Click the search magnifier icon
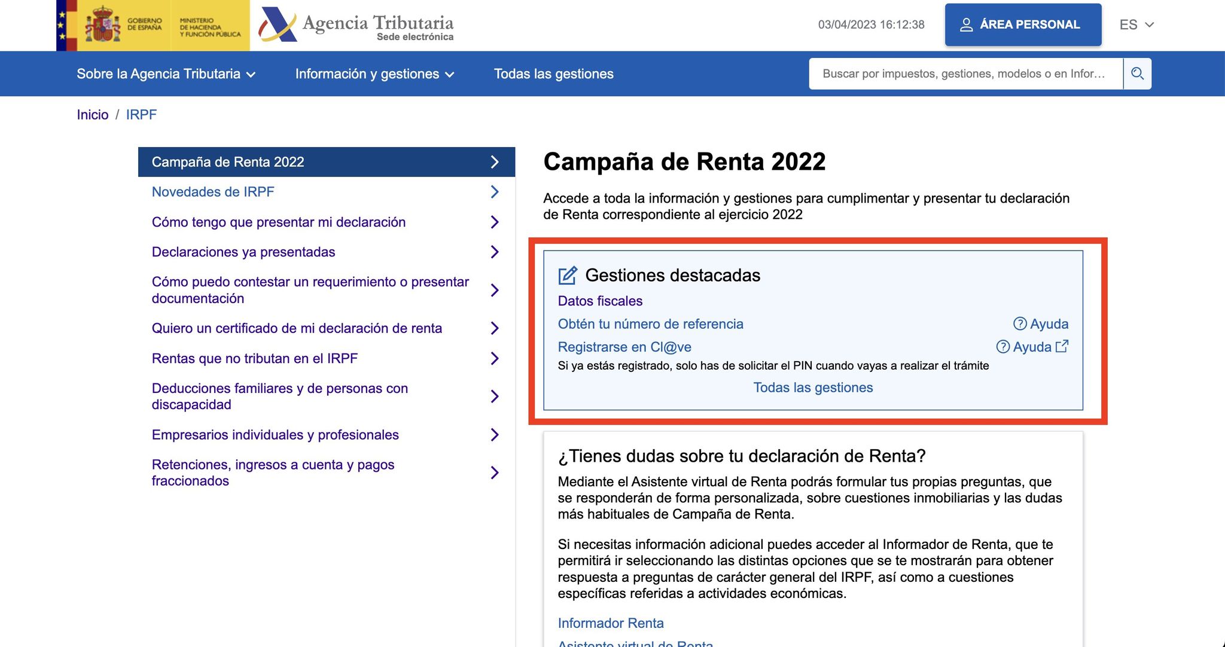 1137,74
